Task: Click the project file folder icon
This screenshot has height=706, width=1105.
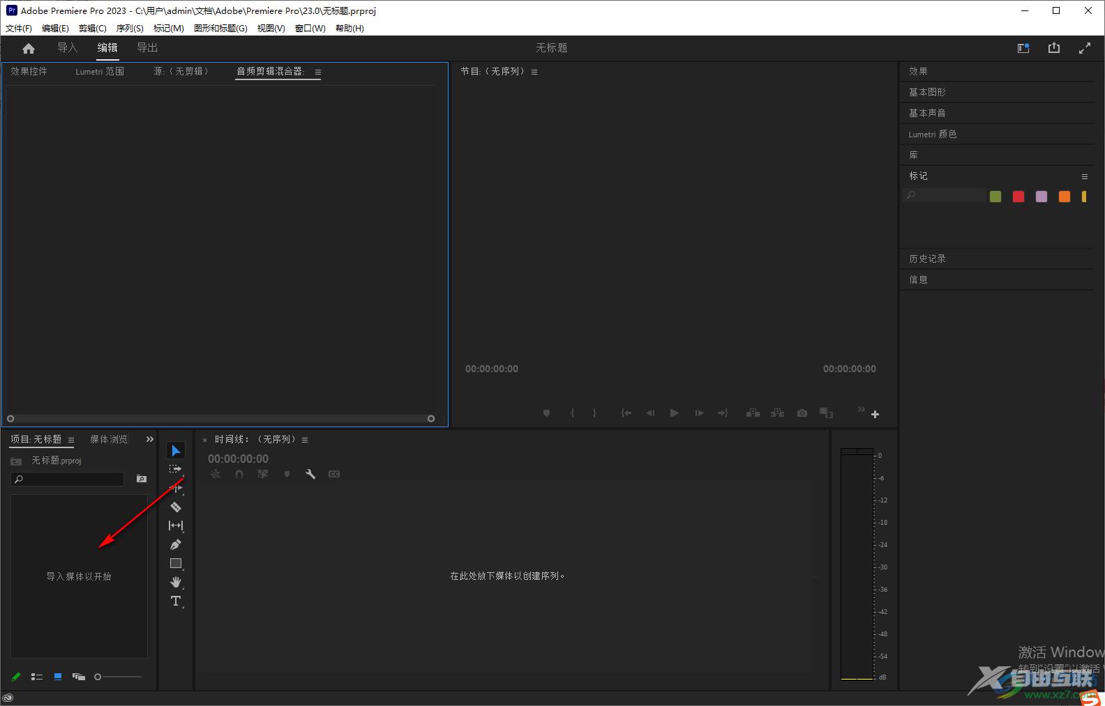Action: (16, 461)
